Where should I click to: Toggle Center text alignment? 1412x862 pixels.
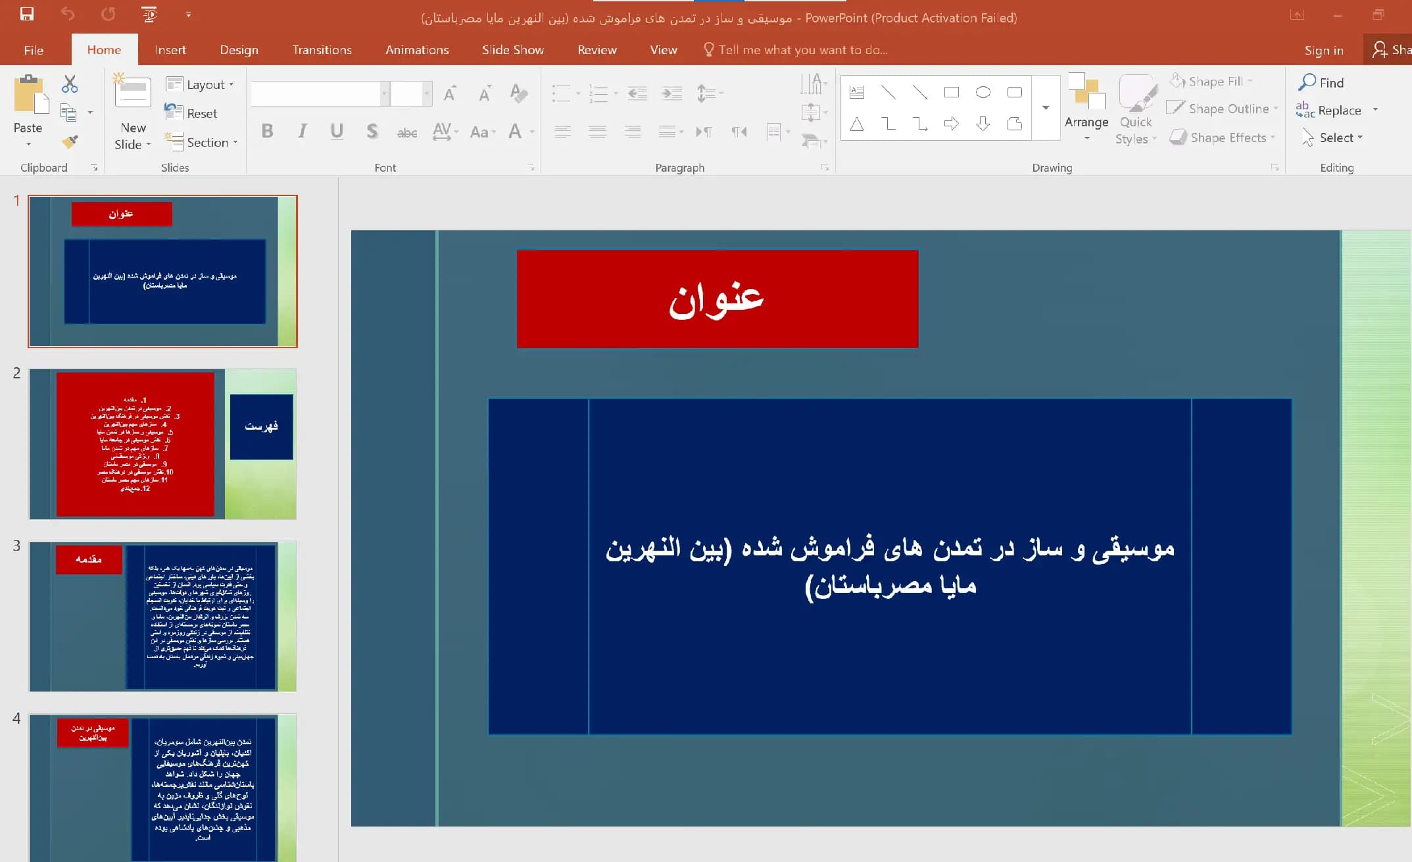(x=598, y=132)
